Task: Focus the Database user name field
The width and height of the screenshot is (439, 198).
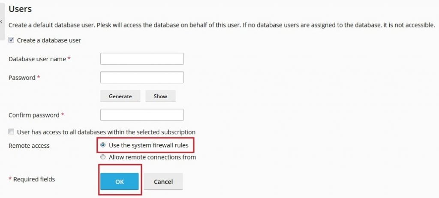Action: point(142,59)
